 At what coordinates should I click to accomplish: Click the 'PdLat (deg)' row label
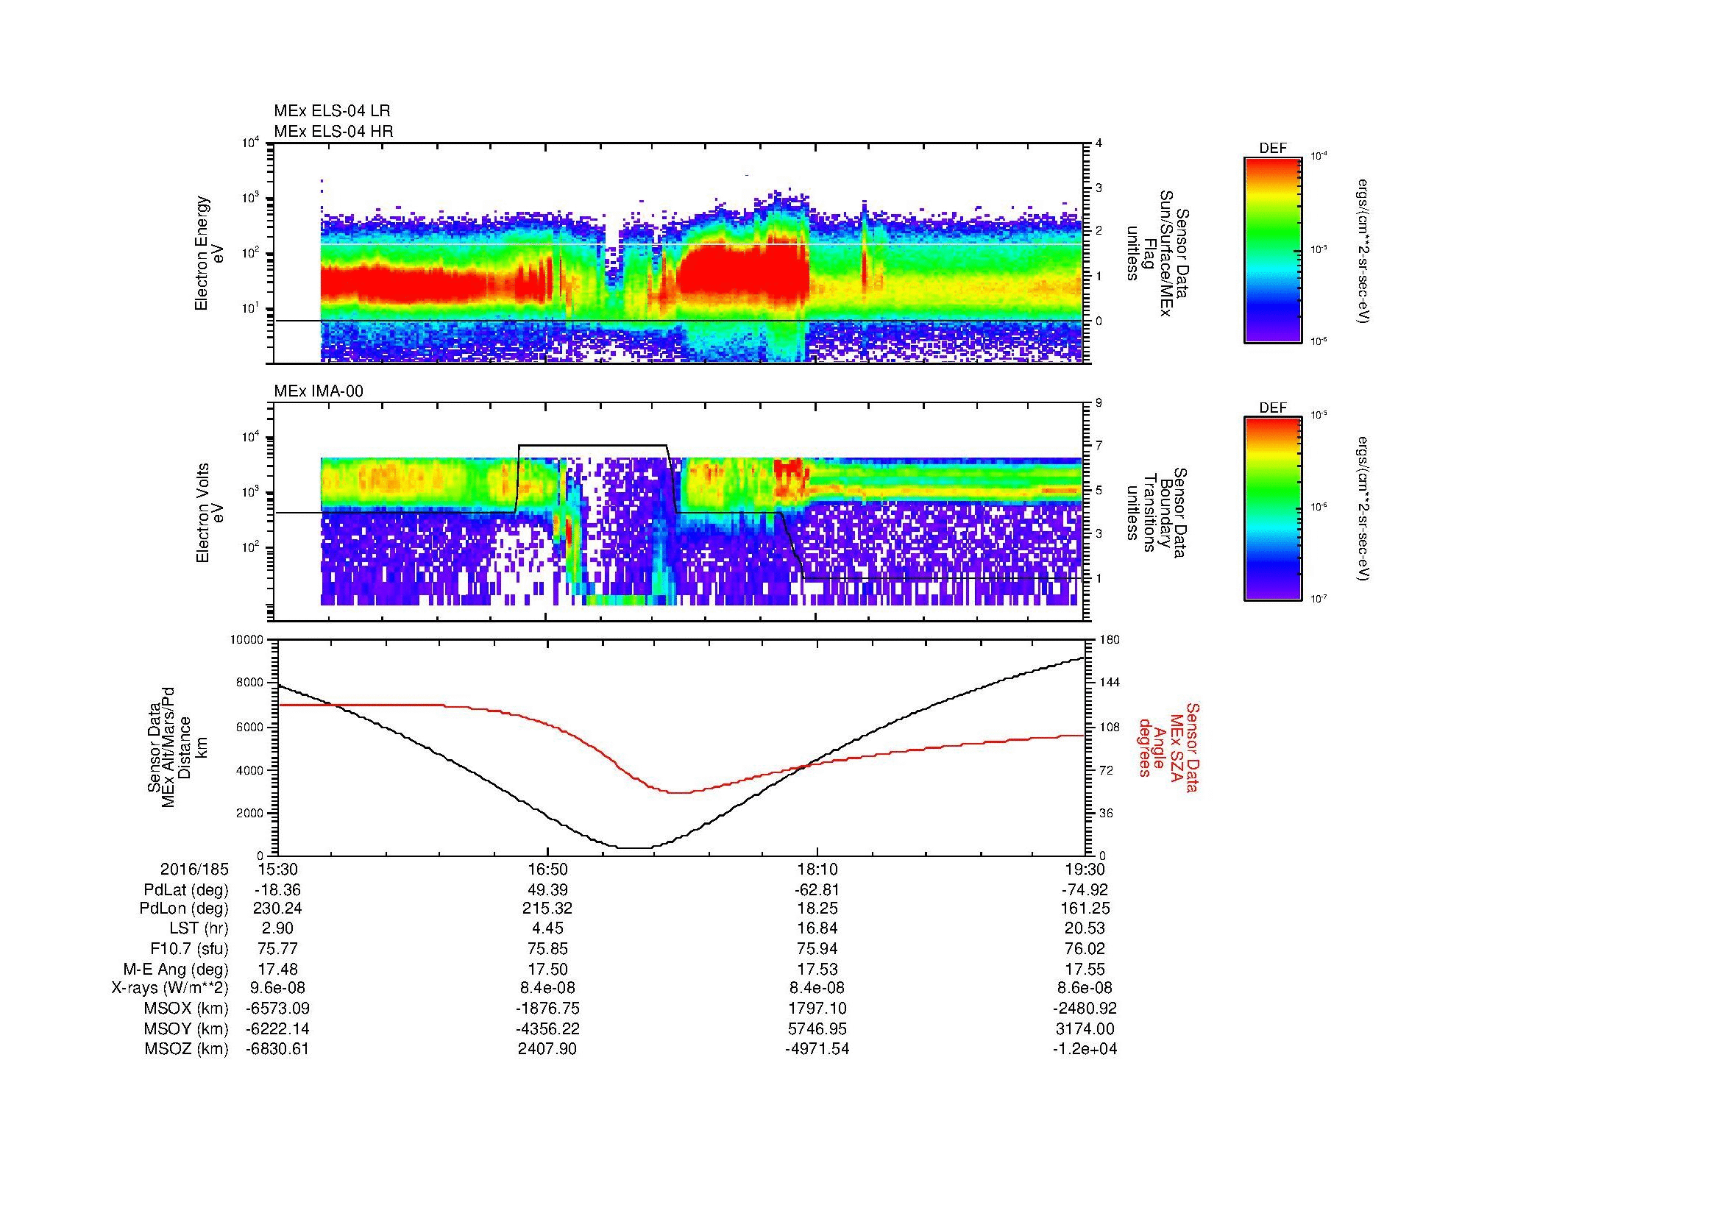pos(186,890)
